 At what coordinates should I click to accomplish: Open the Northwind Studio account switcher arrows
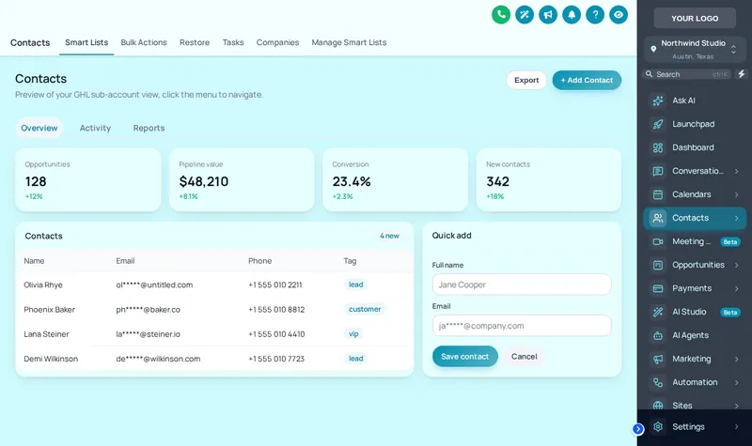point(733,50)
